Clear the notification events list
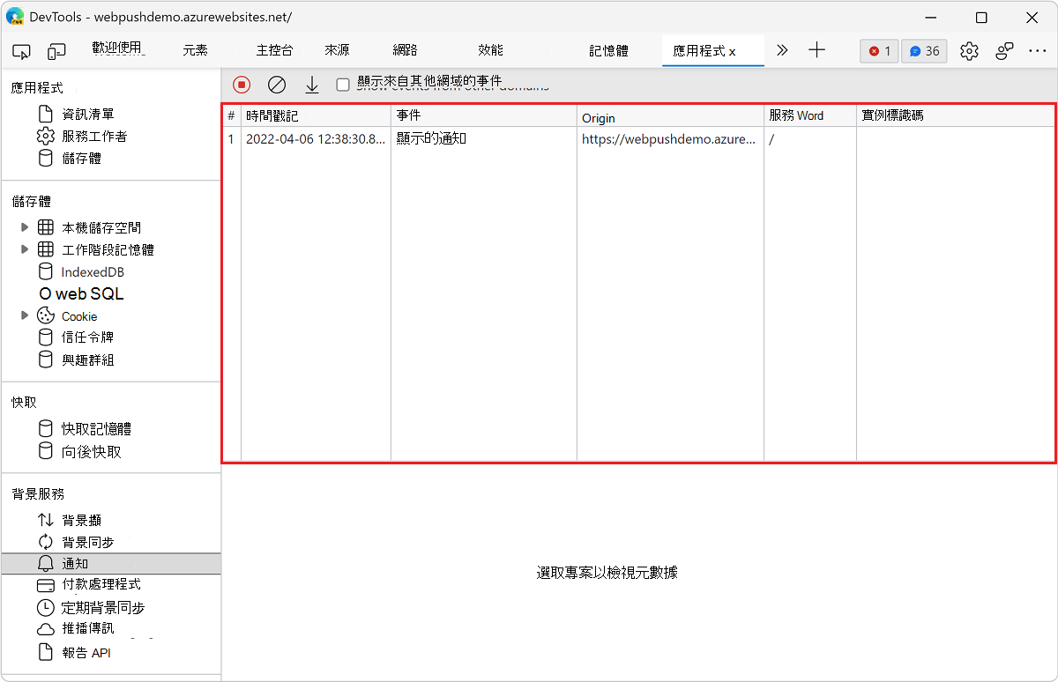This screenshot has width=1058, height=682. [277, 84]
